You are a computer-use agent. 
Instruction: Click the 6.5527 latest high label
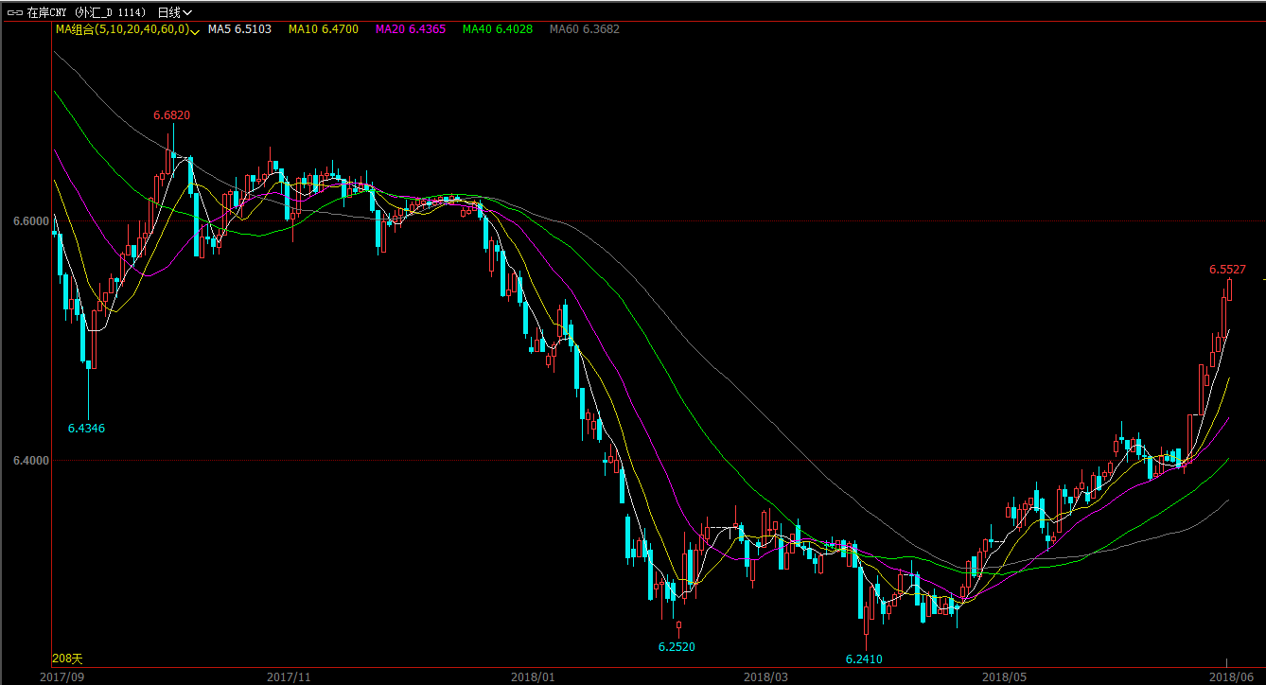1227,270
